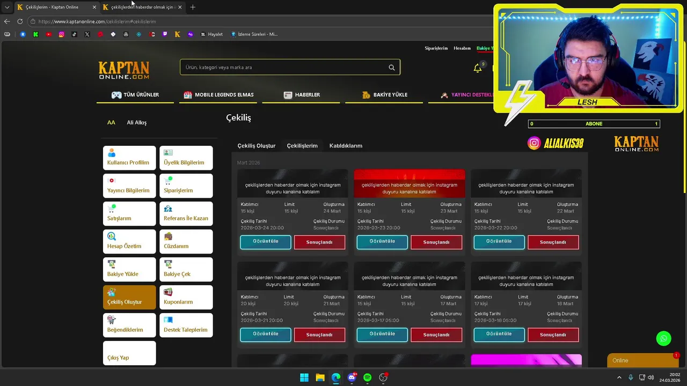Click Görüntüle for 16 Mart giveaway
Viewport: 687px width, 386px height.
pyautogui.click(x=499, y=335)
